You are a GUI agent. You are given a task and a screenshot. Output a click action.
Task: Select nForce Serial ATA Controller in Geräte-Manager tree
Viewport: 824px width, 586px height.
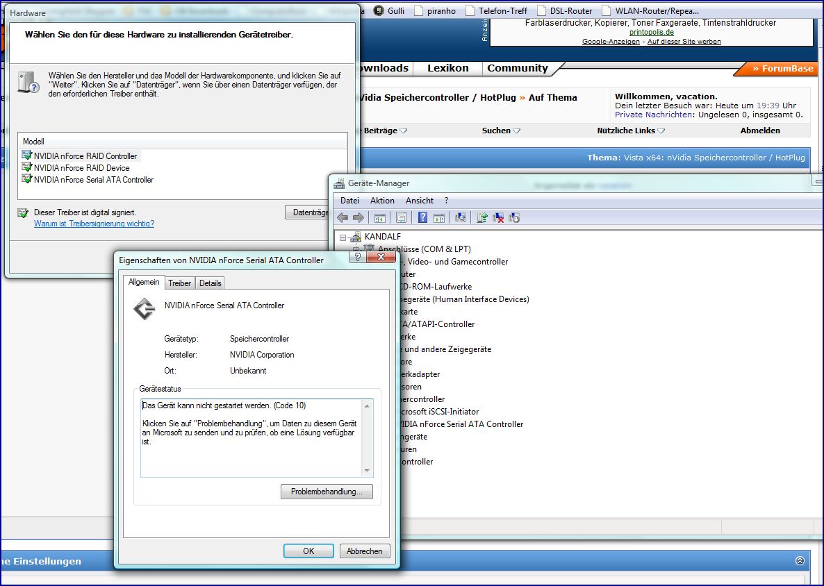[x=461, y=424]
